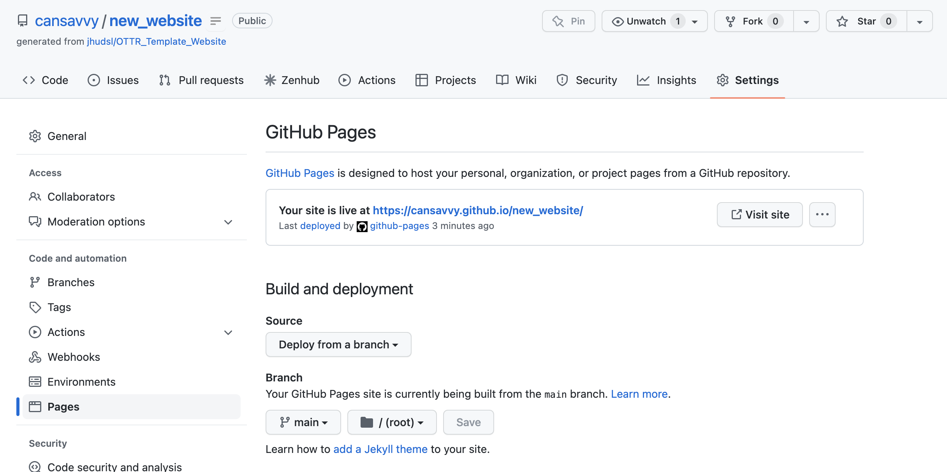
Task: Open Webhooks in the sidebar
Action: click(74, 357)
